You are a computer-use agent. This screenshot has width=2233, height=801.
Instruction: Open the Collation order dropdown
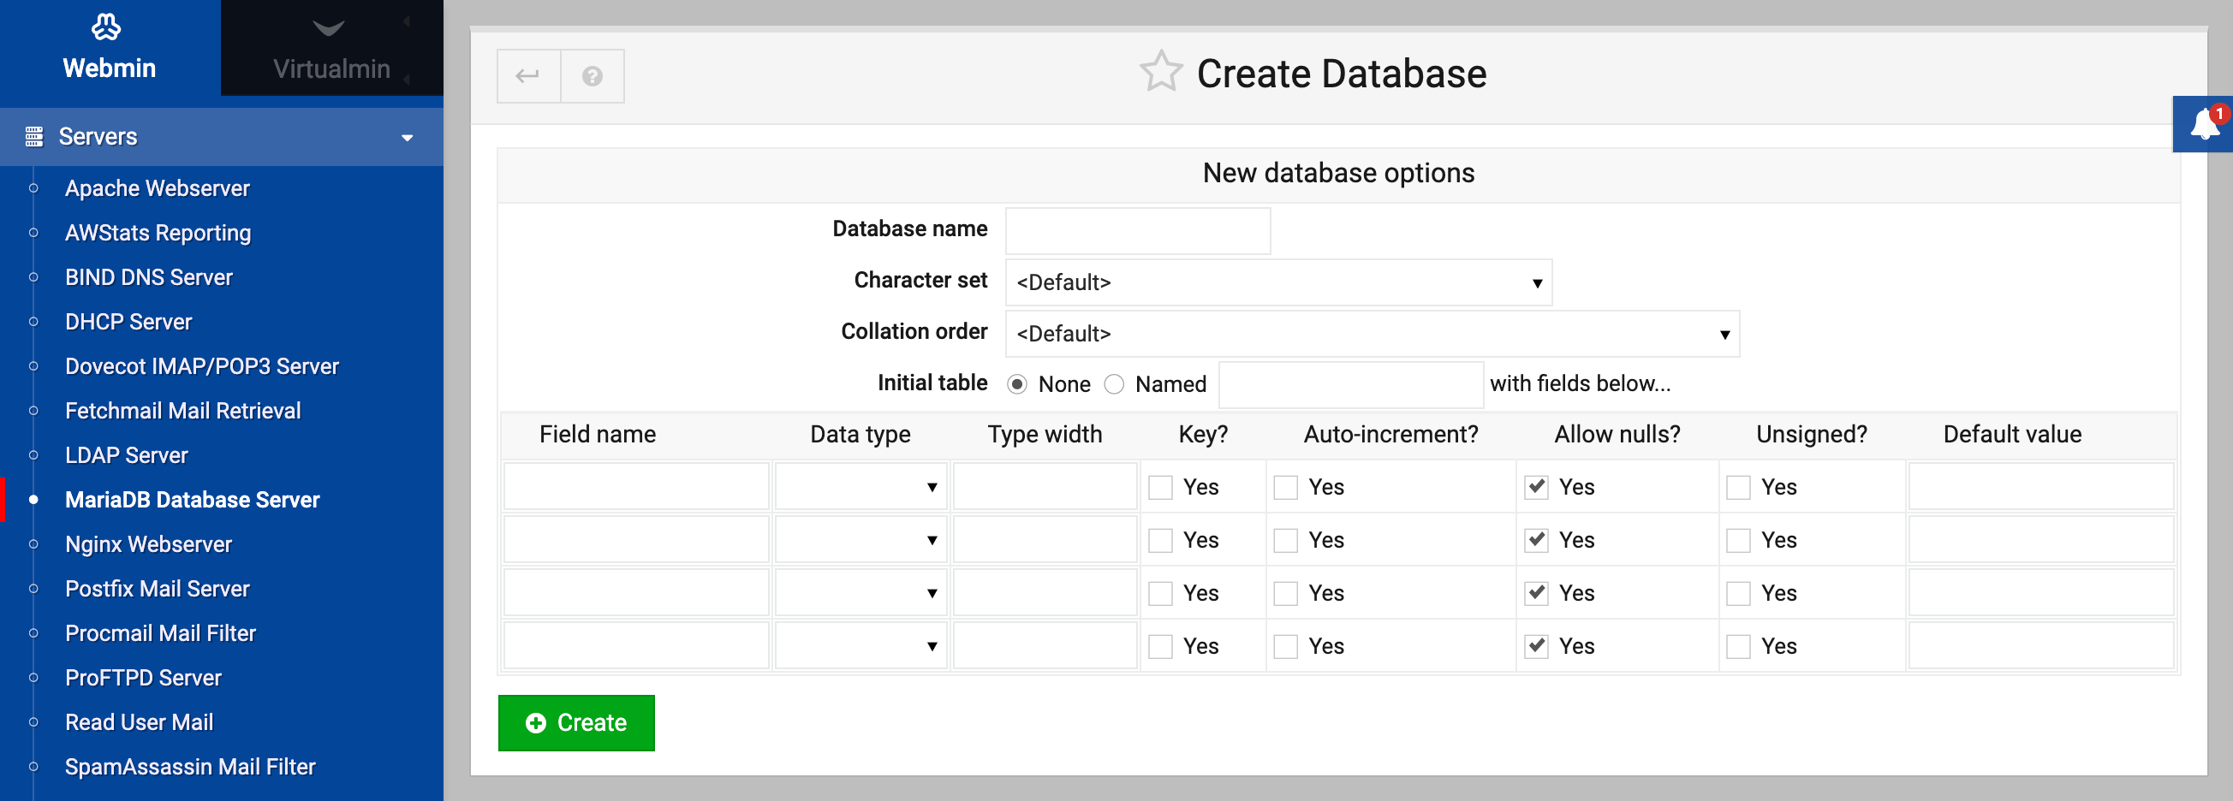pos(1372,335)
